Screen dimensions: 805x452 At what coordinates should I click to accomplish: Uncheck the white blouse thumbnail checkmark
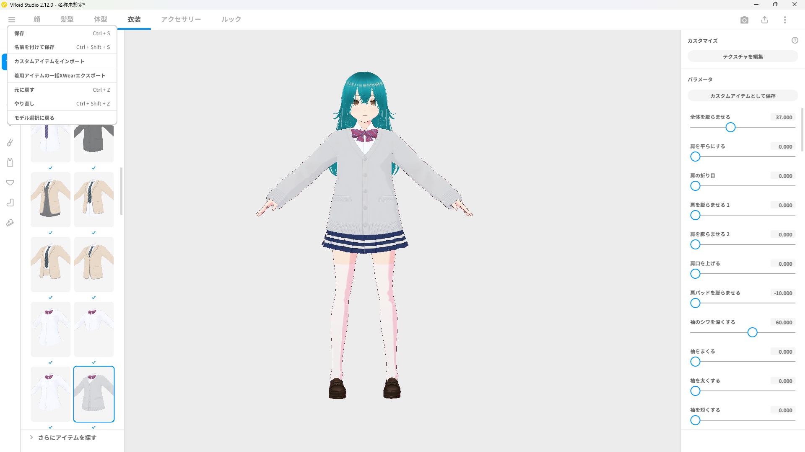coord(50,363)
